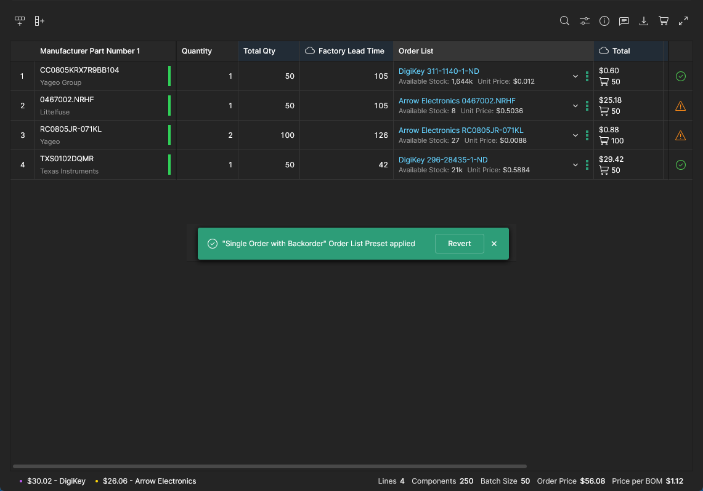
Task: Open the shopping cart icon in toolbar
Action: (664, 21)
